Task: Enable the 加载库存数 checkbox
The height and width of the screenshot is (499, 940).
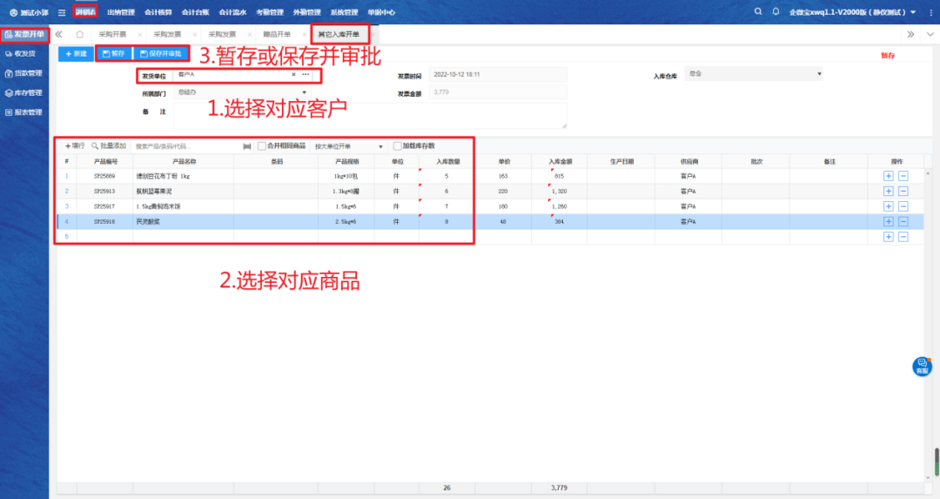Action: (398, 146)
